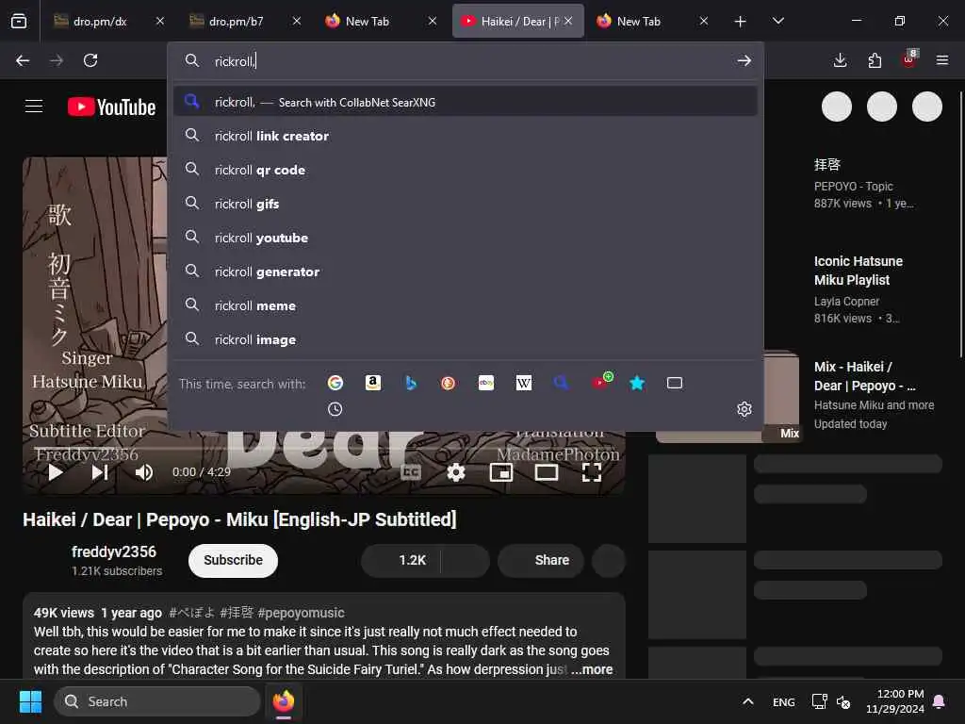Expand the description with ...more
The height and width of the screenshot is (724, 965).
[x=592, y=669]
